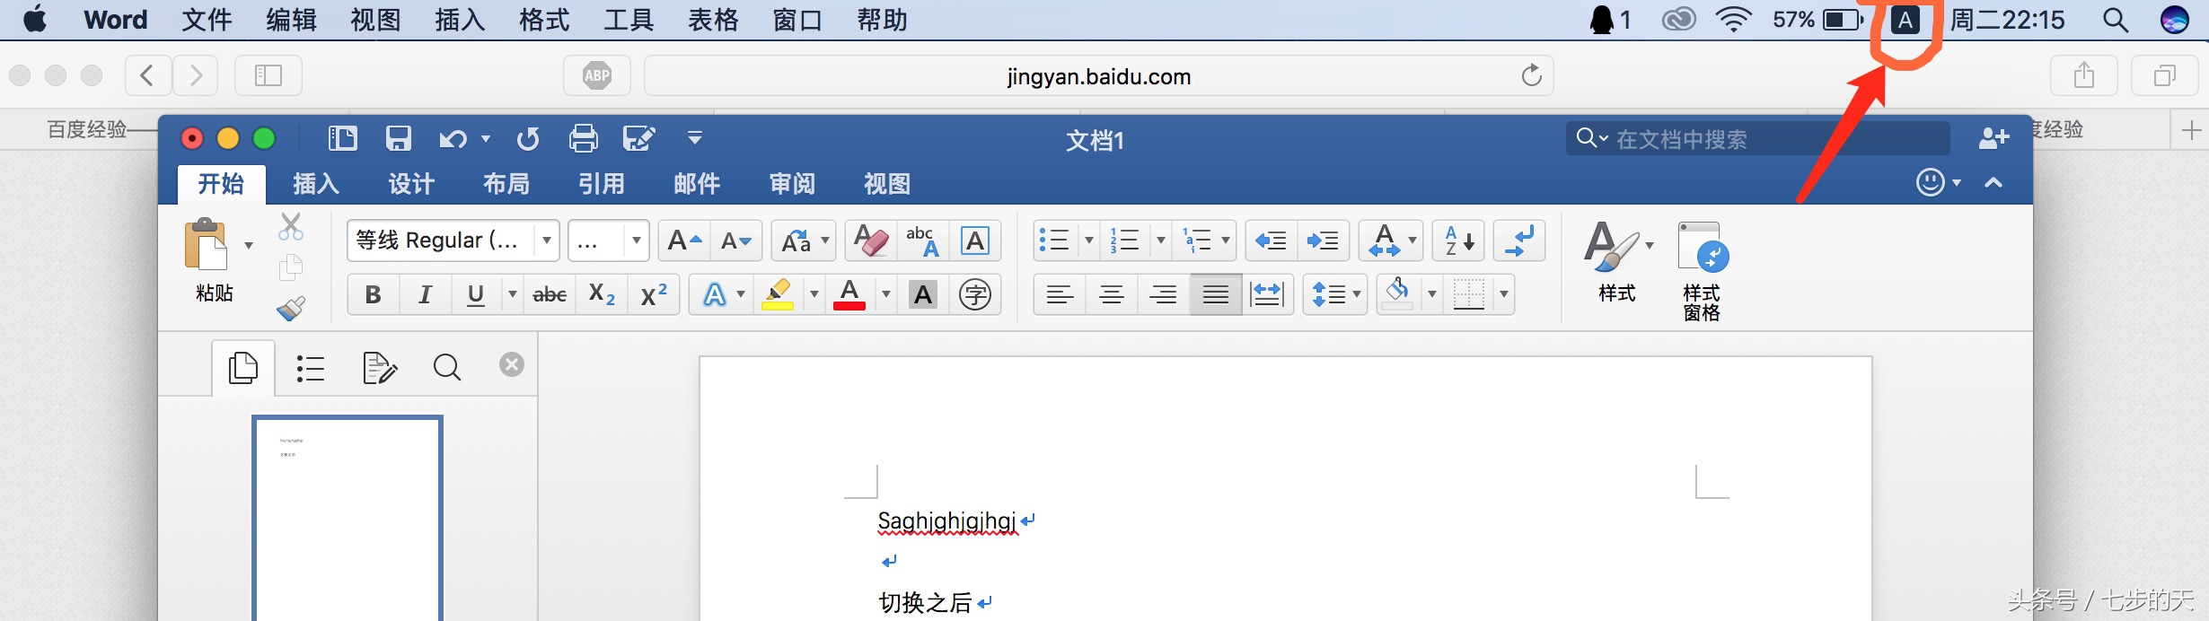2209x621 pixels.
Task: Select the page 1 thumbnail
Action: point(348,518)
